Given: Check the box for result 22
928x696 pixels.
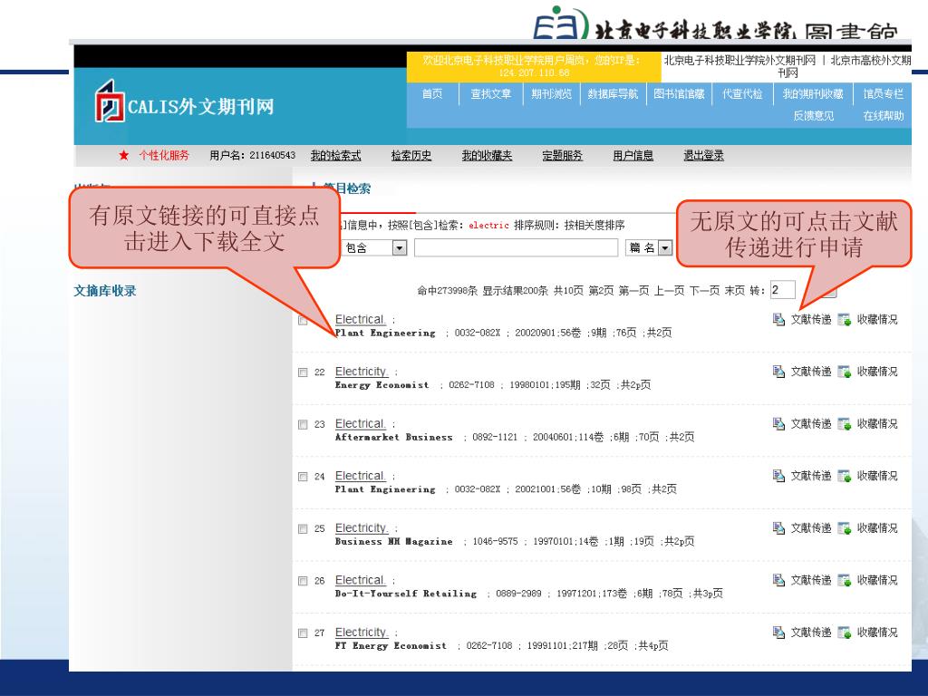Looking at the screenshot, I should pos(303,372).
